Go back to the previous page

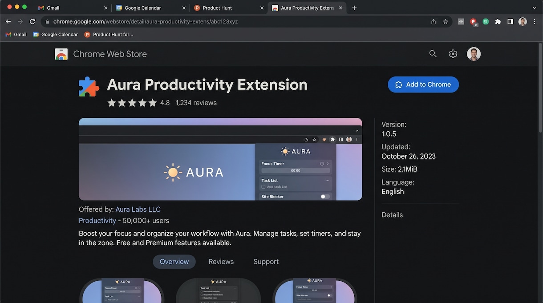point(8,21)
